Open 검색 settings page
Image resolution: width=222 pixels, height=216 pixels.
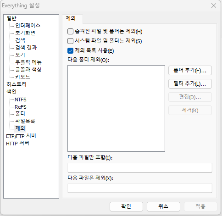point(20,40)
